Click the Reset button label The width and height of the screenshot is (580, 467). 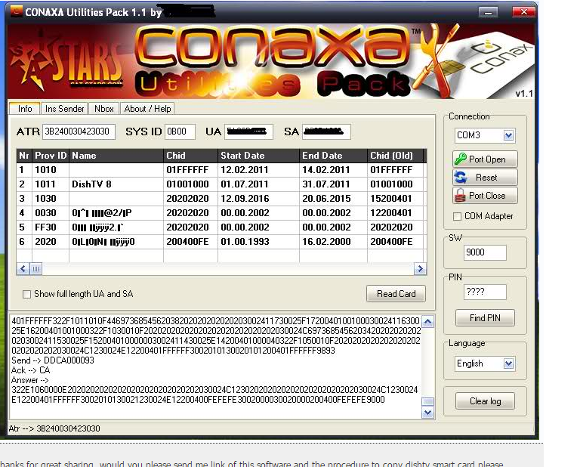pos(486,178)
